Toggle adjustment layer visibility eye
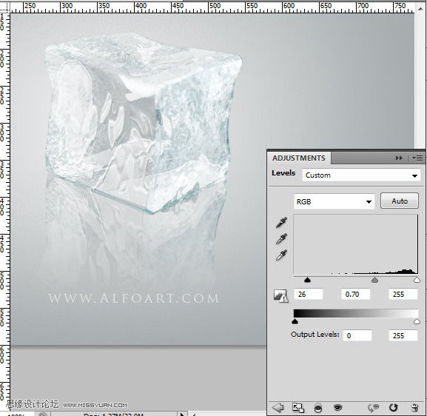This screenshot has width=427, height=416. click(x=337, y=408)
